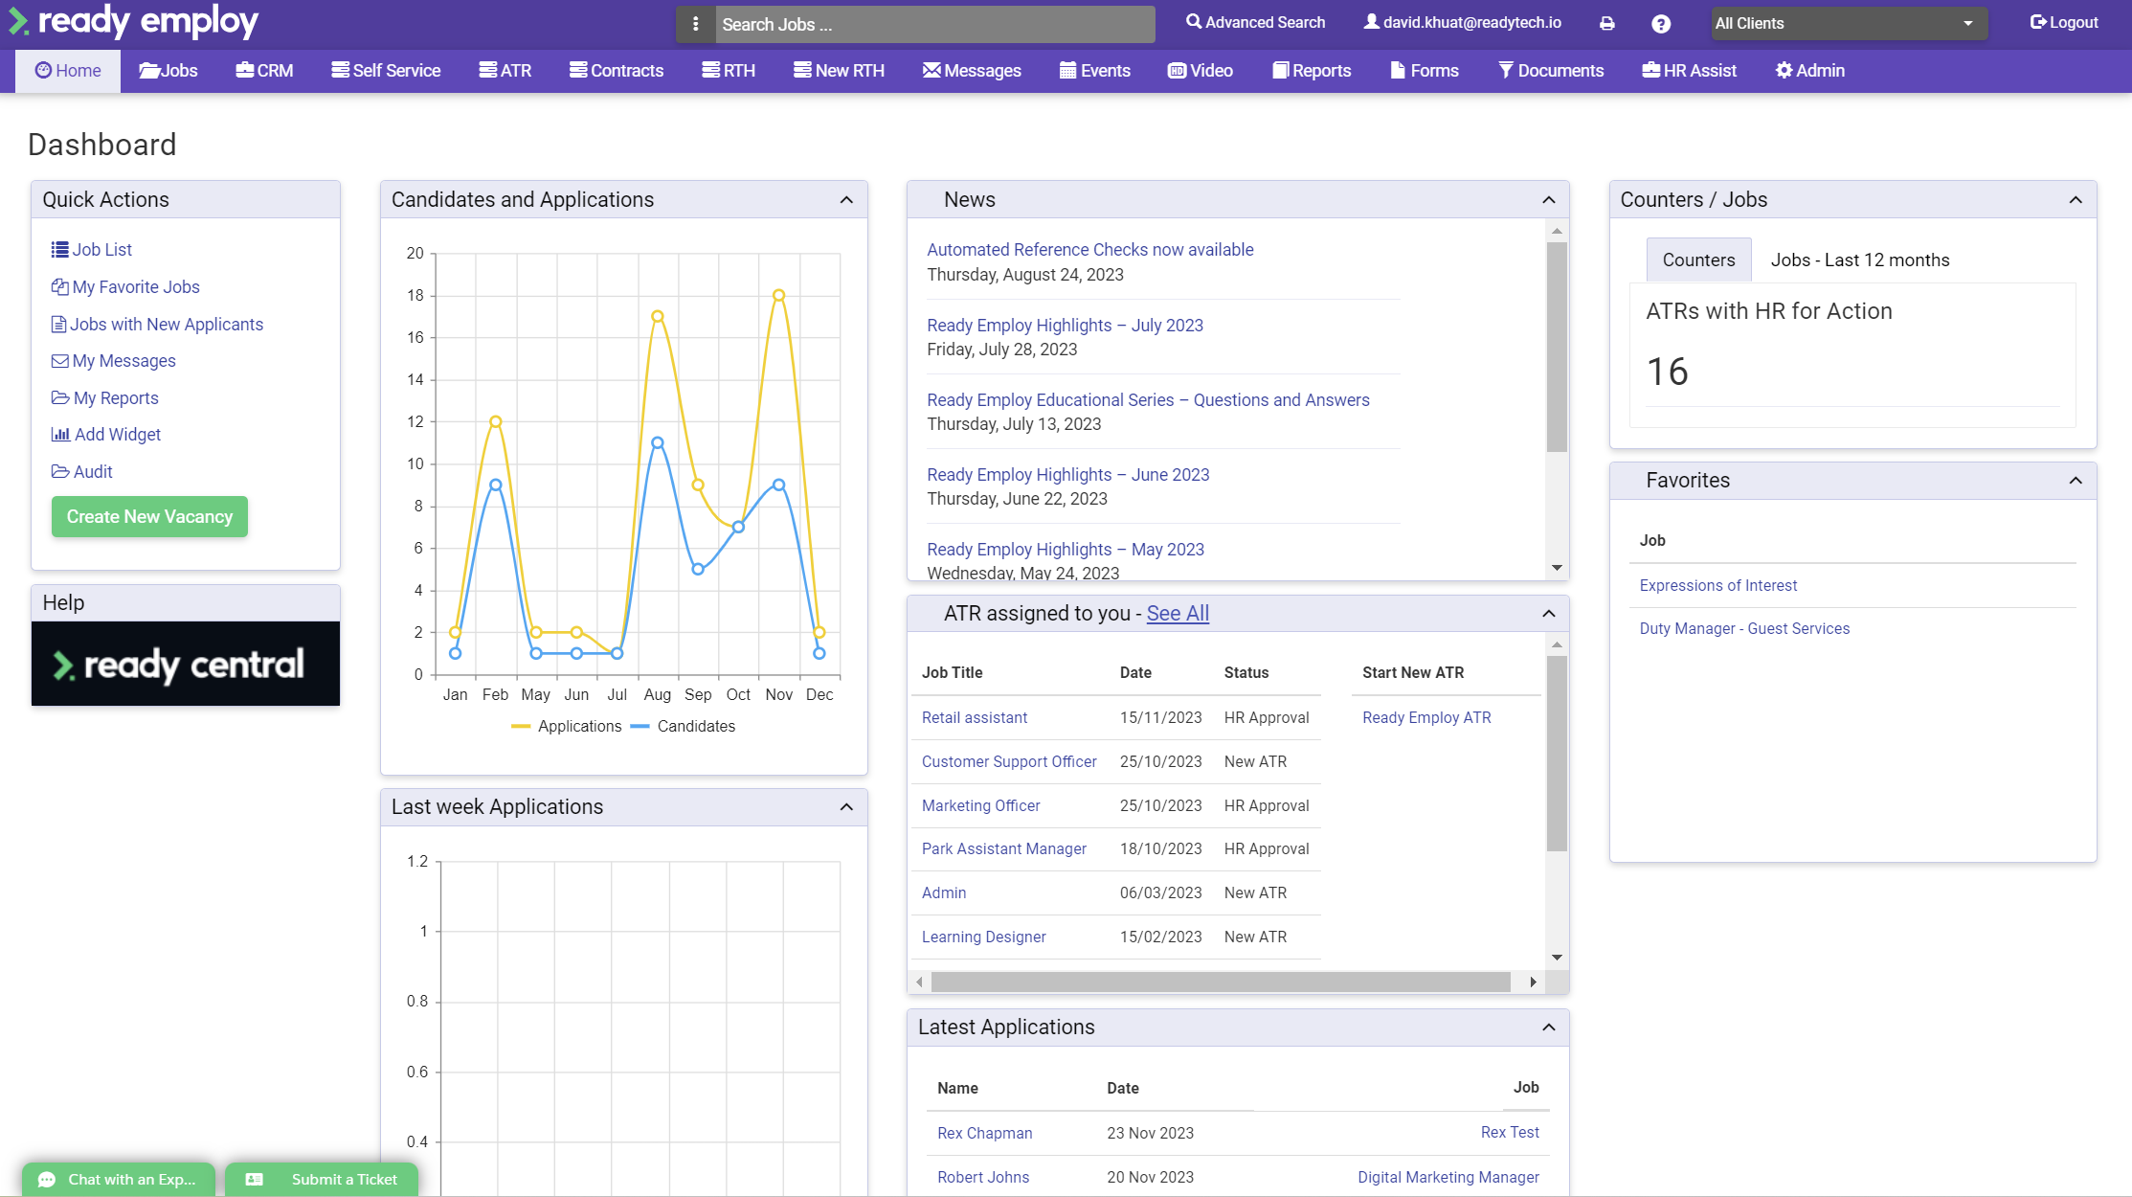Open See All ATR assigned link

[x=1176, y=614]
